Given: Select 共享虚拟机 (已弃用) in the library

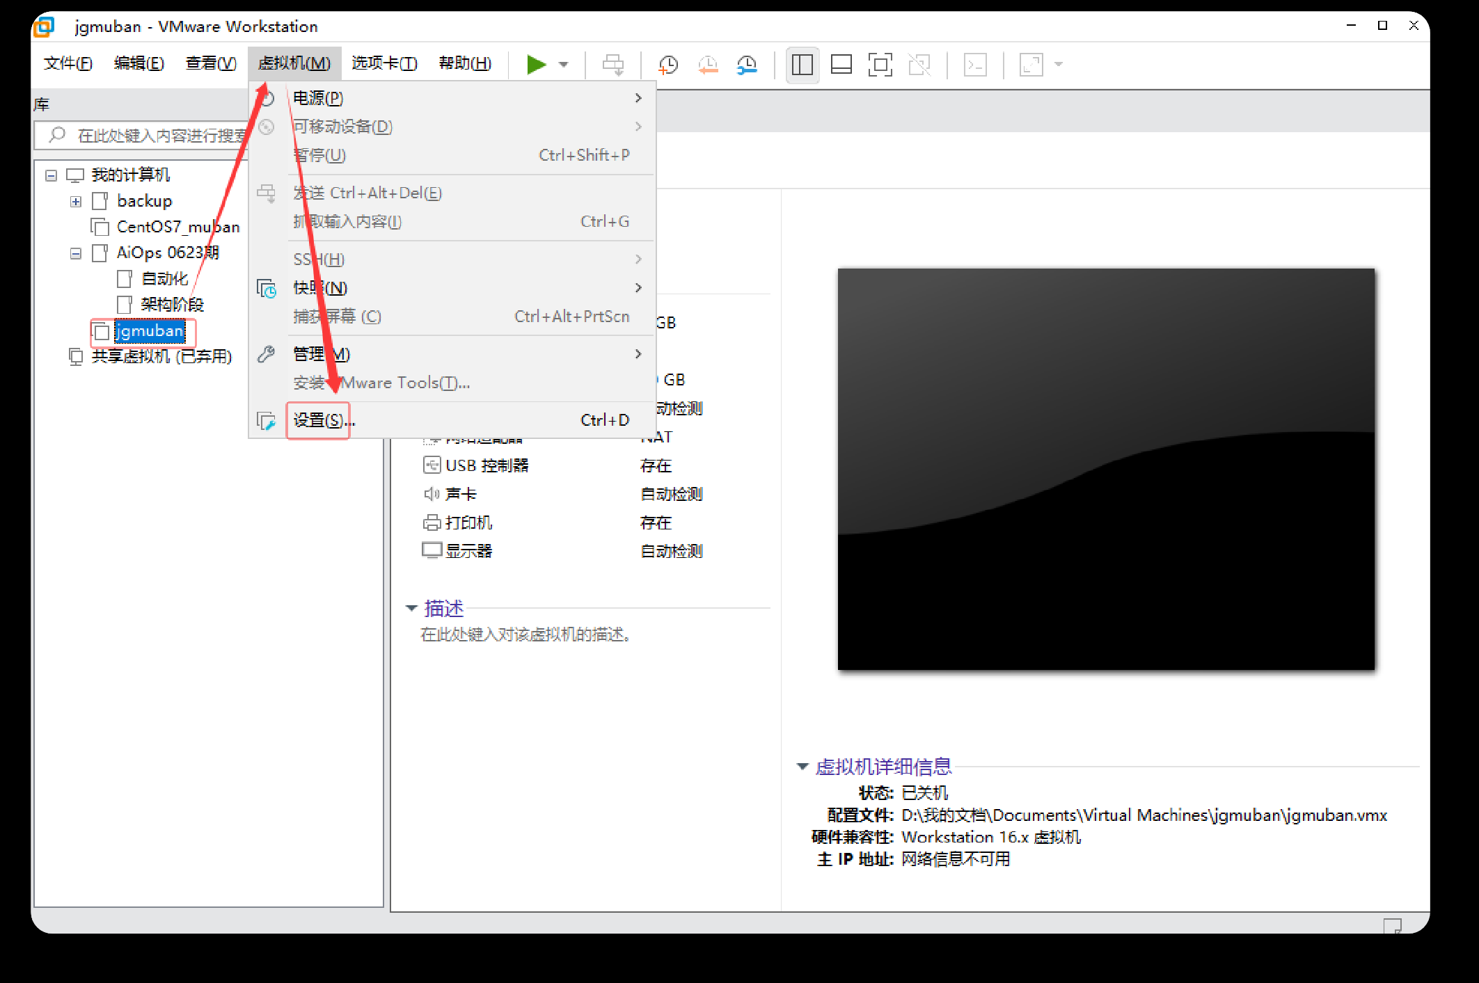Looking at the screenshot, I should pyautogui.click(x=161, y=357).
